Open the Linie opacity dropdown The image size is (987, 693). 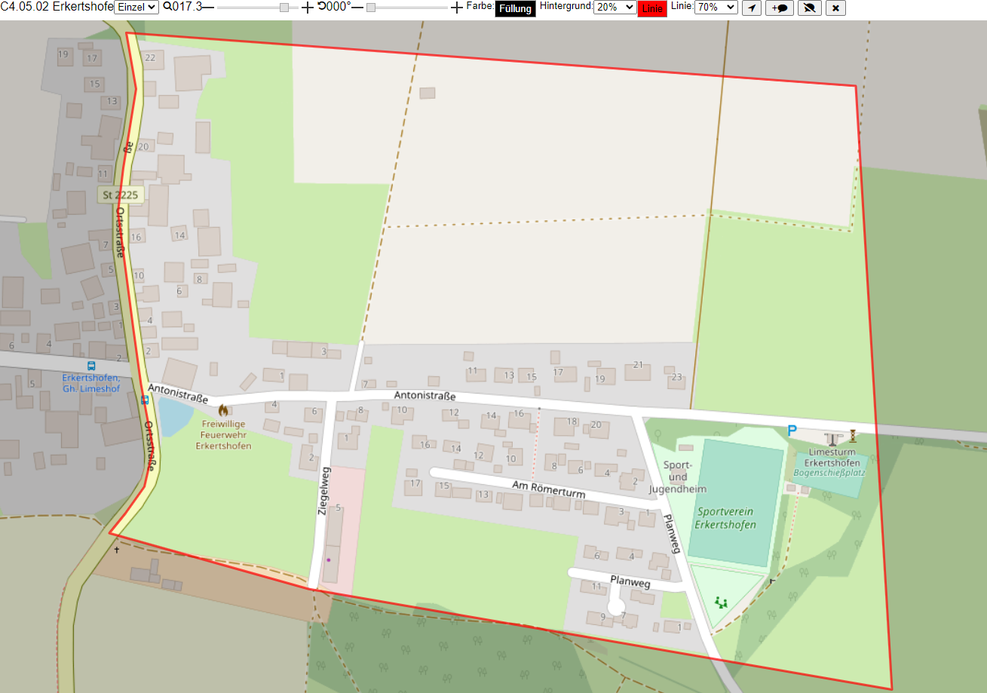coord(716,7)
